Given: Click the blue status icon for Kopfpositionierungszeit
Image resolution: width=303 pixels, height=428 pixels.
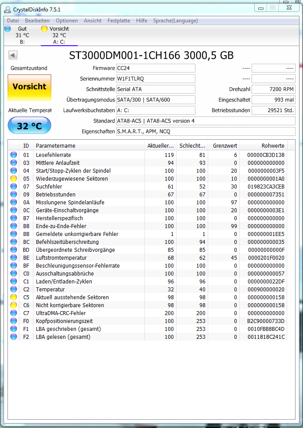Looking at the screenshot, I should [14, 321].
